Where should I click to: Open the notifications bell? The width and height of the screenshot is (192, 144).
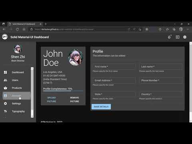(169, 37)
